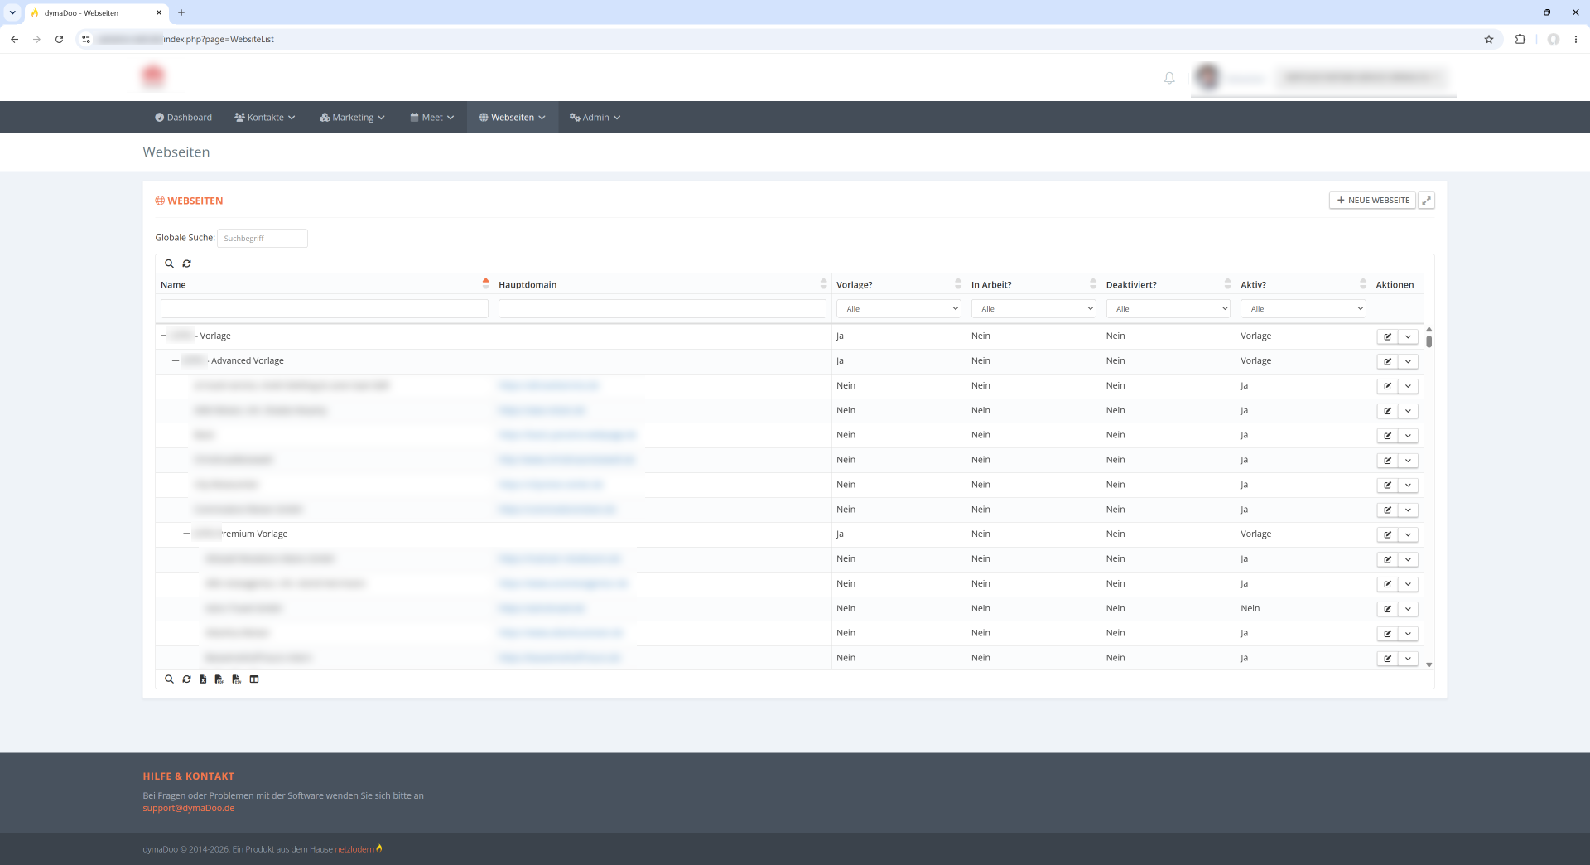
Task: Click the refresh icon below the table
Action: pos(187,679)
